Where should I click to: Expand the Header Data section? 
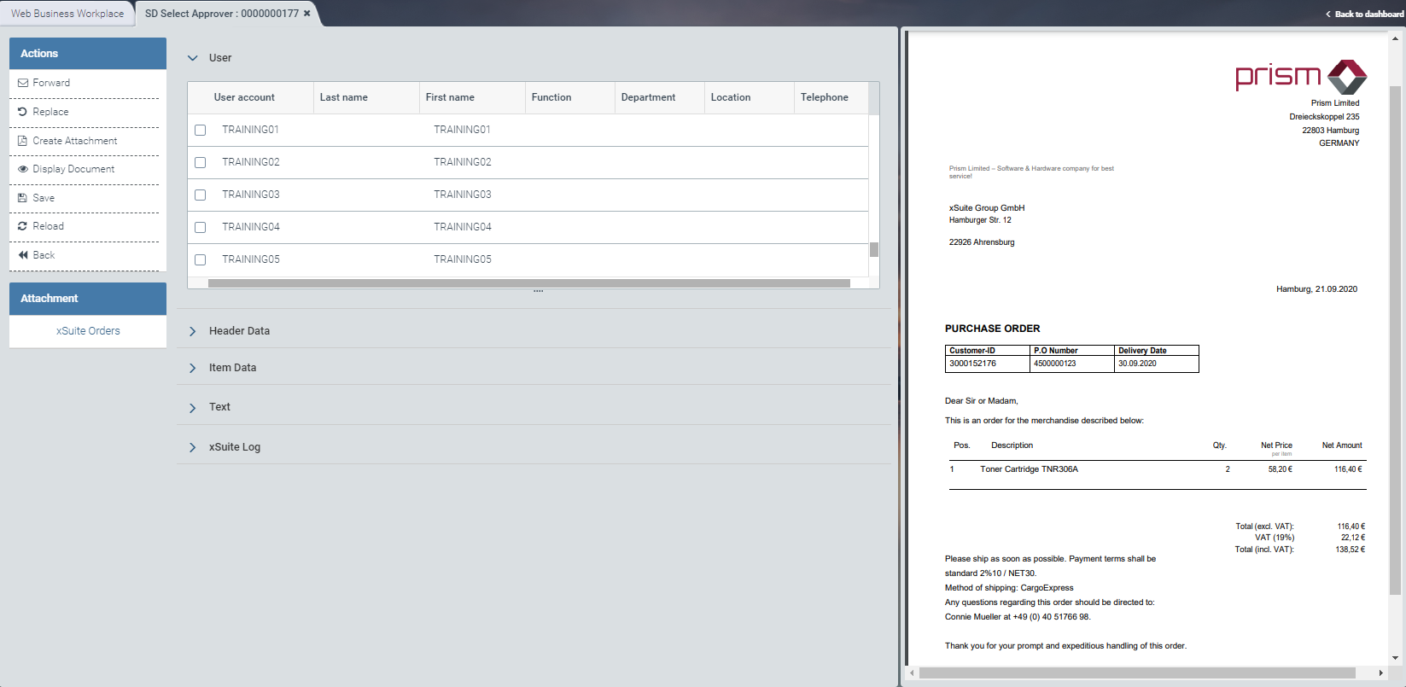(x=193, y=331)
